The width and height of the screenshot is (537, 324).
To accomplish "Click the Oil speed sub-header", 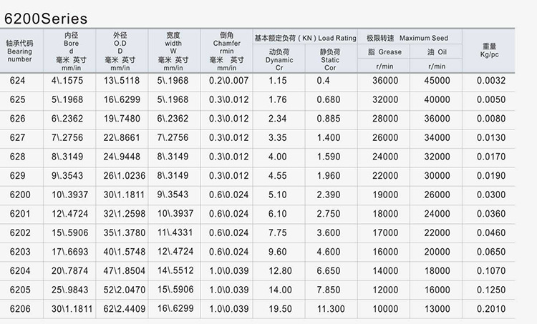I will tap(437, 51).
